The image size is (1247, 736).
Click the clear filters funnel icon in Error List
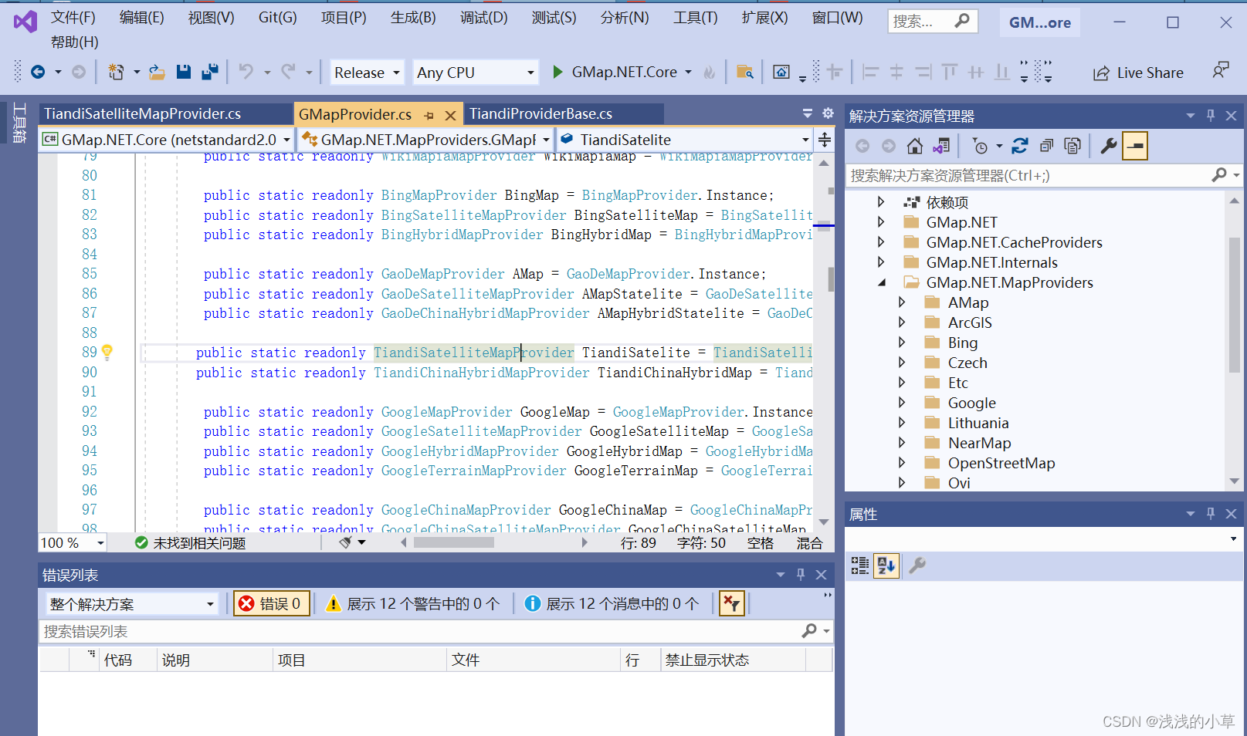[732, 603]
